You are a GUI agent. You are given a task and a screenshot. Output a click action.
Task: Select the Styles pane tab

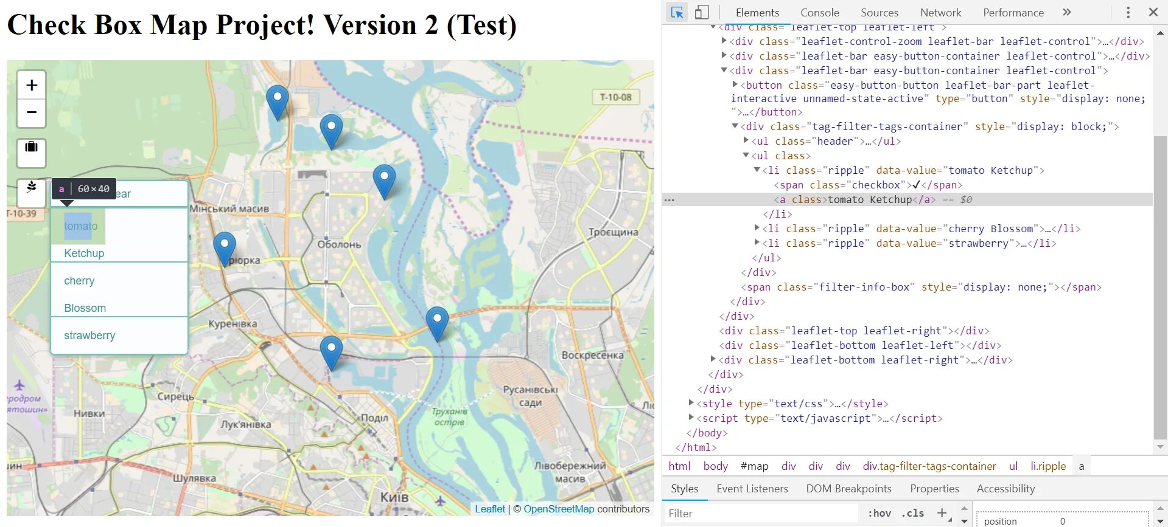684,489
